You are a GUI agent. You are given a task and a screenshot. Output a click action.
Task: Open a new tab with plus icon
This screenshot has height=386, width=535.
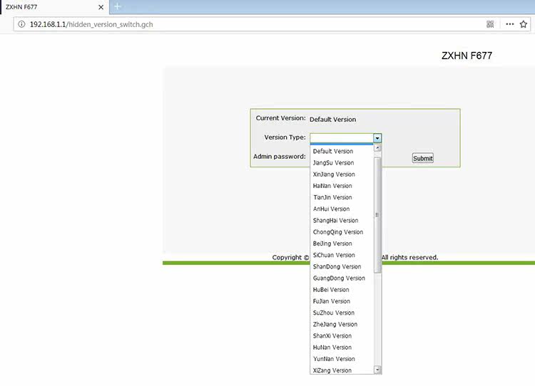tap(118, 6)
